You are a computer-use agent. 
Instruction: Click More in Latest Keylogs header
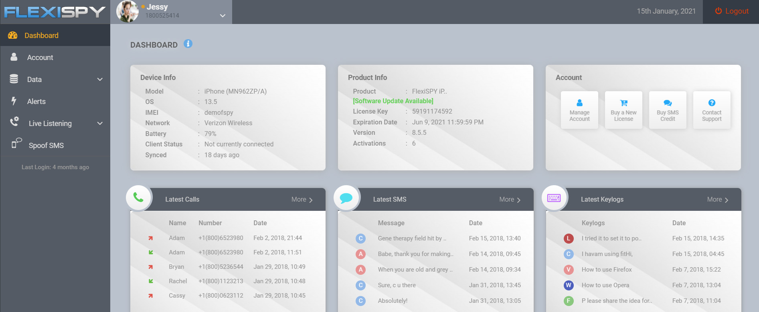click(x=718, y=199)
